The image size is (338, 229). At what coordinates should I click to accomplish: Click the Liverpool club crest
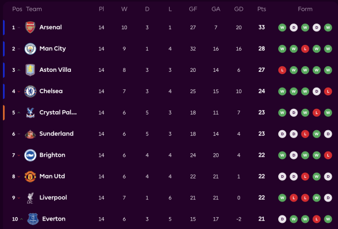30,198
